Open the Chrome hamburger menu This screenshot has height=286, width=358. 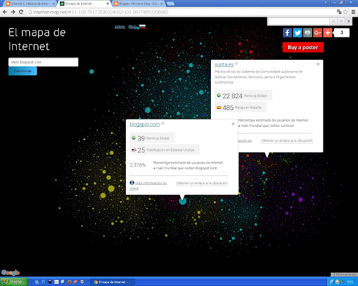coord(353,12)
